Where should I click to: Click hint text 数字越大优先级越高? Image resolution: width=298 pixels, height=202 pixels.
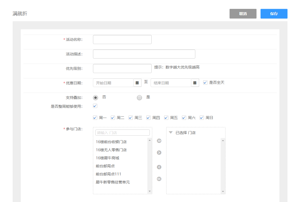(x=182, y=67)
